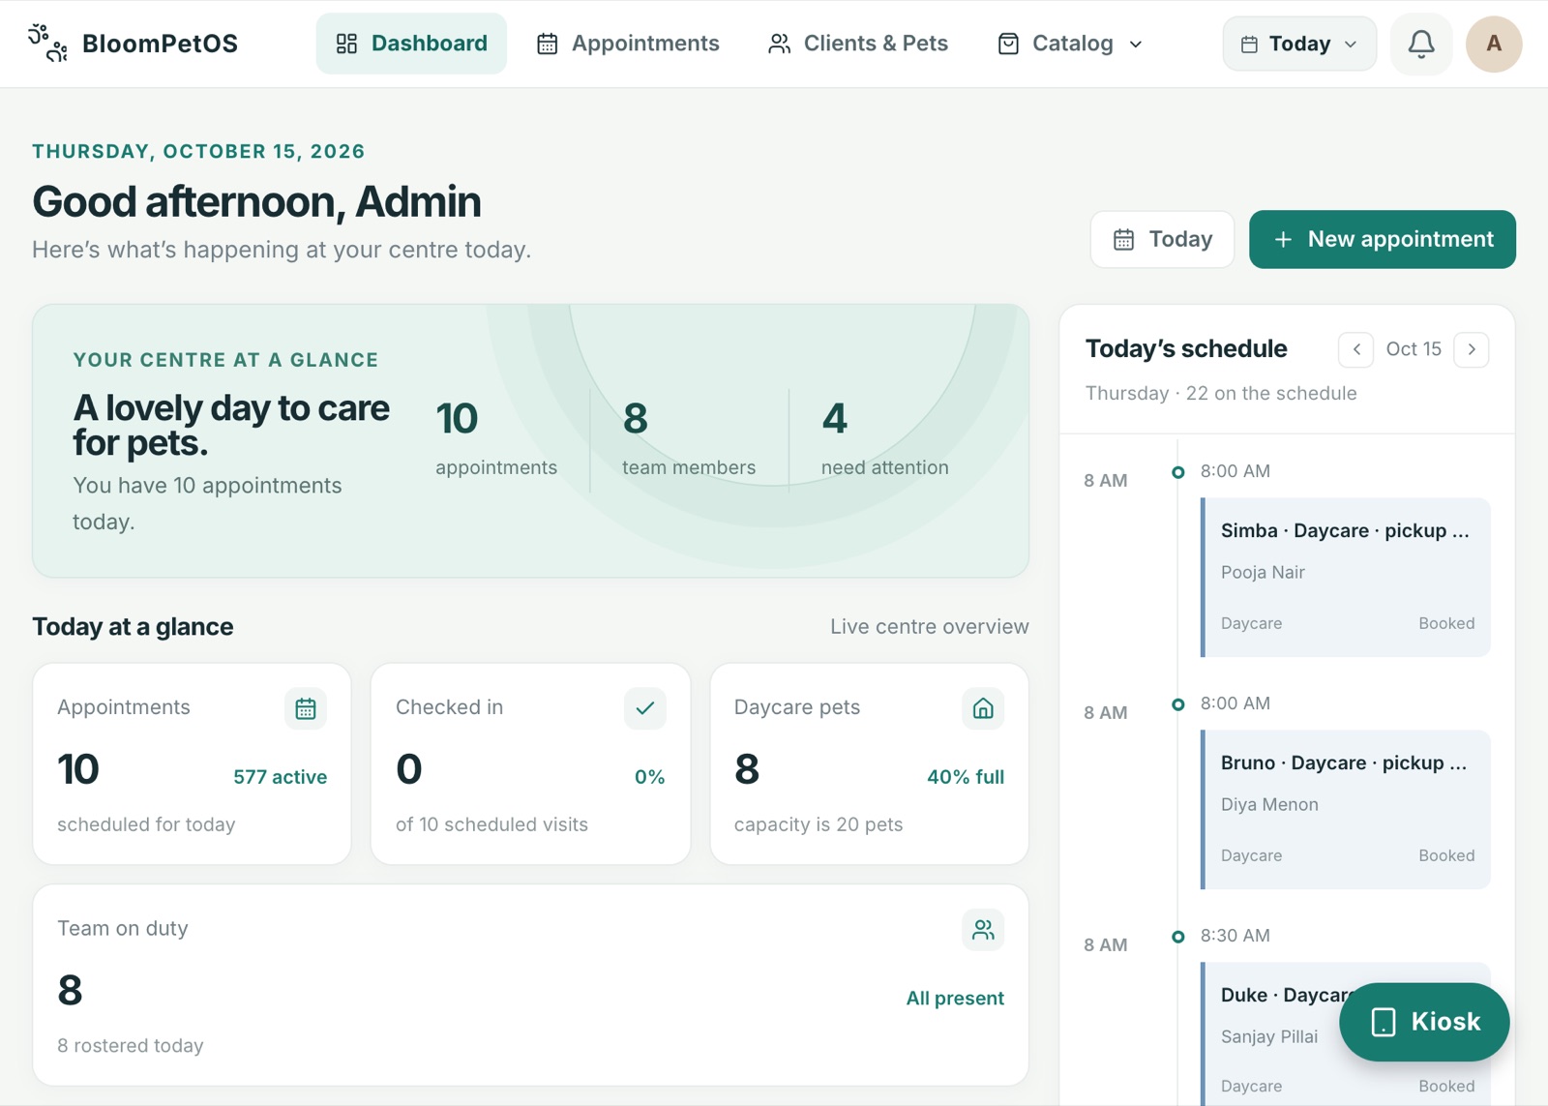Open the Today date dropdown in header
Viewport: 1548px width, 1106px height.
[1299, 44]
